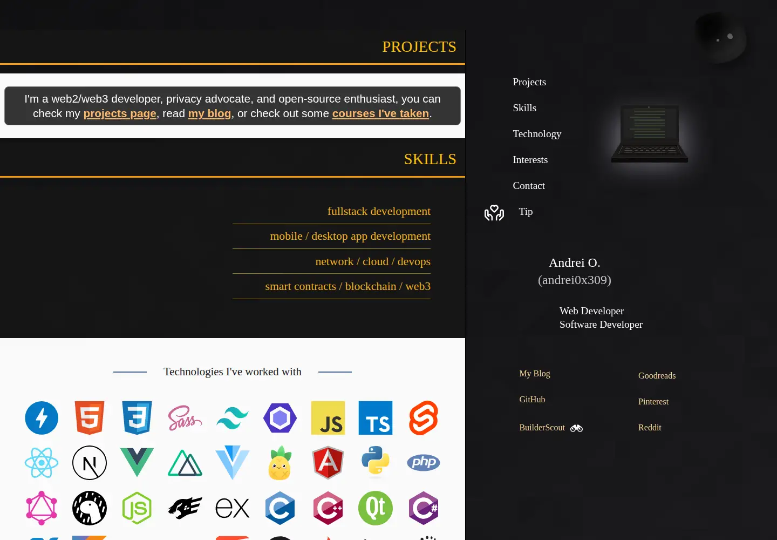Image resolution: width=777 pixels, height=540 pixels.
Task: Click the Pinia pineapple icon
Action: 280,463
